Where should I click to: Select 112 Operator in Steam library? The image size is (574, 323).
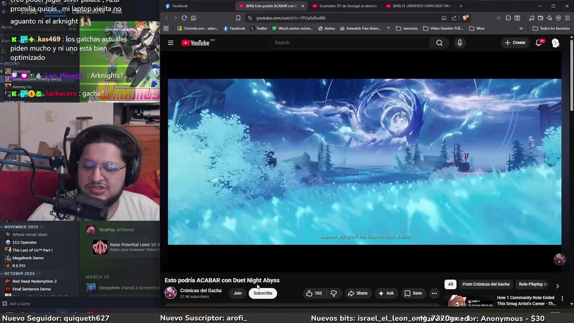[25, 242]
